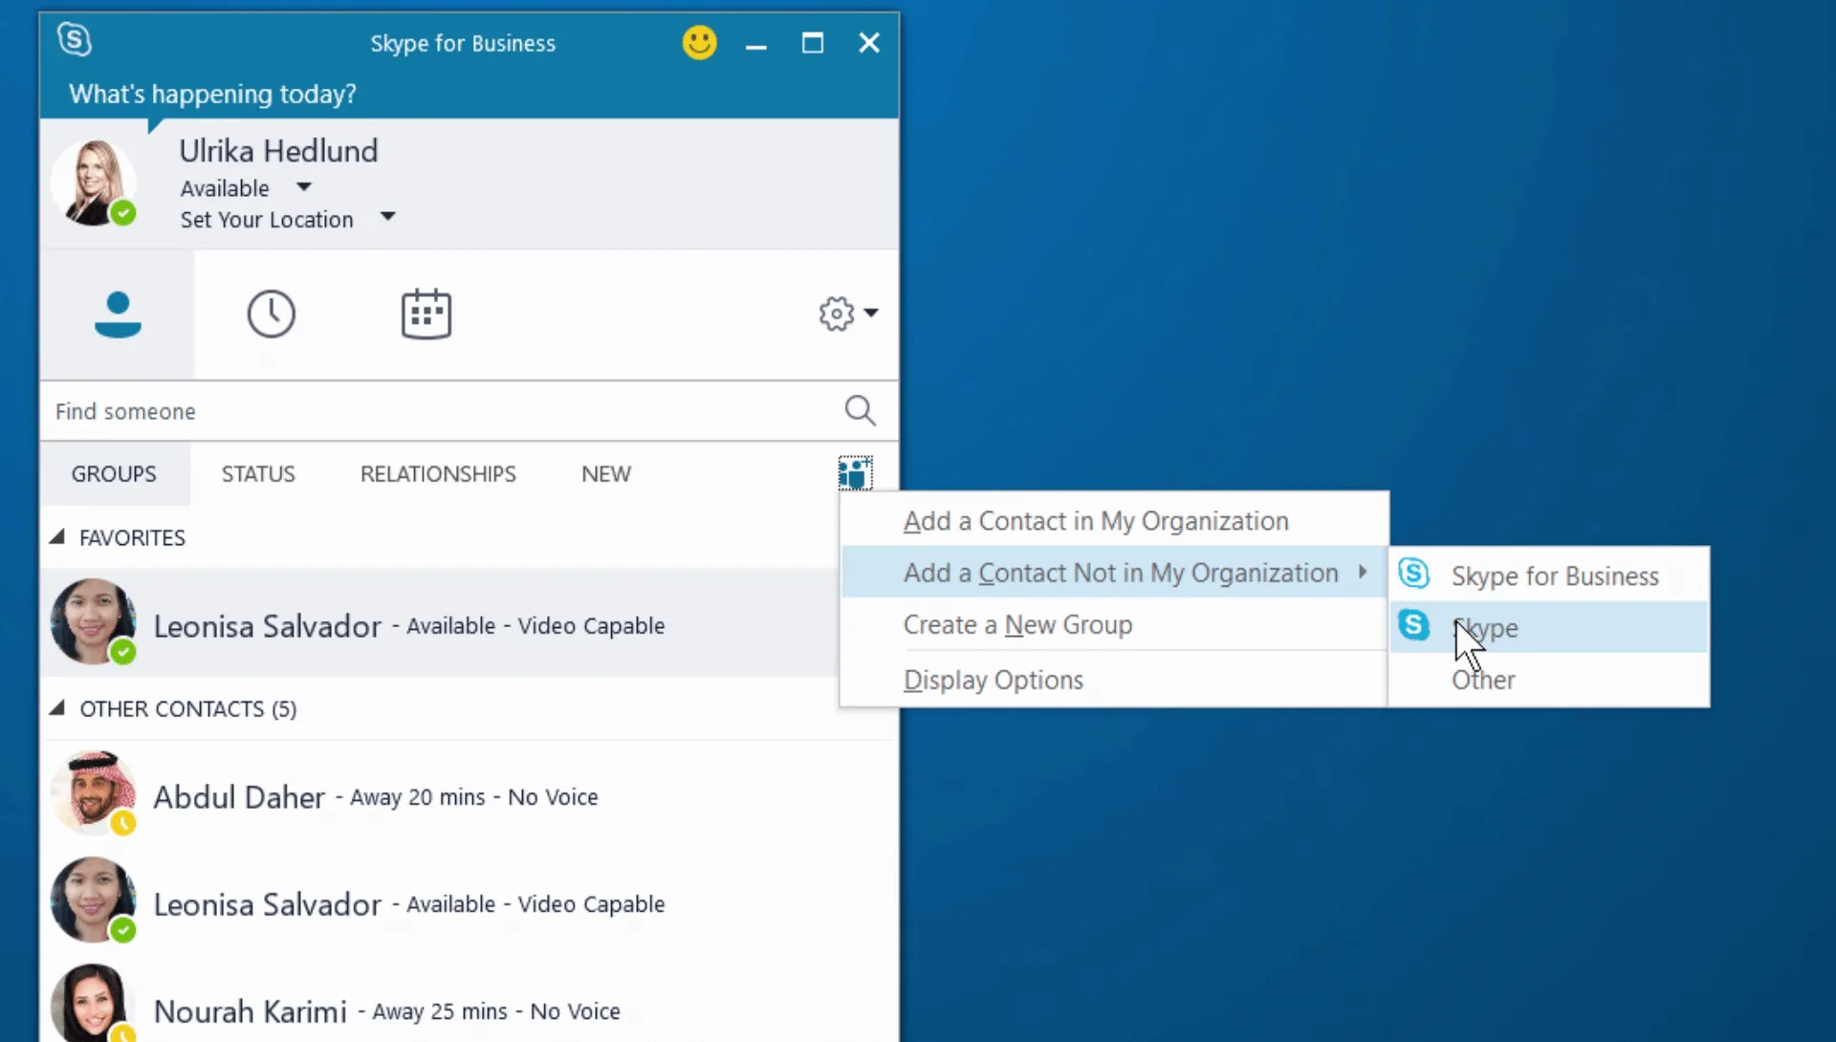This screenshot has height=1042, width=1836.
Task: Select Leonisa Salvador under Other Contacts
Action: 267,904
